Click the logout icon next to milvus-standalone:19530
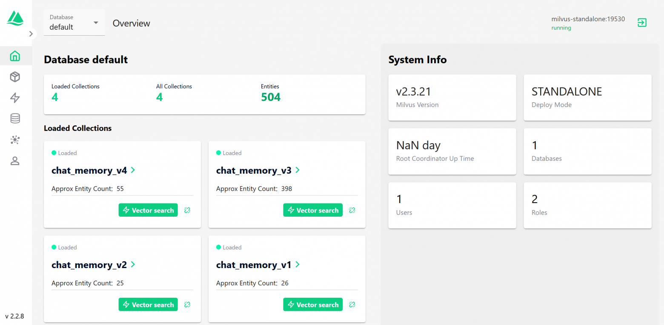Image resolution: width=664 pixels, height=325 pixels. [x=642, y=23]
